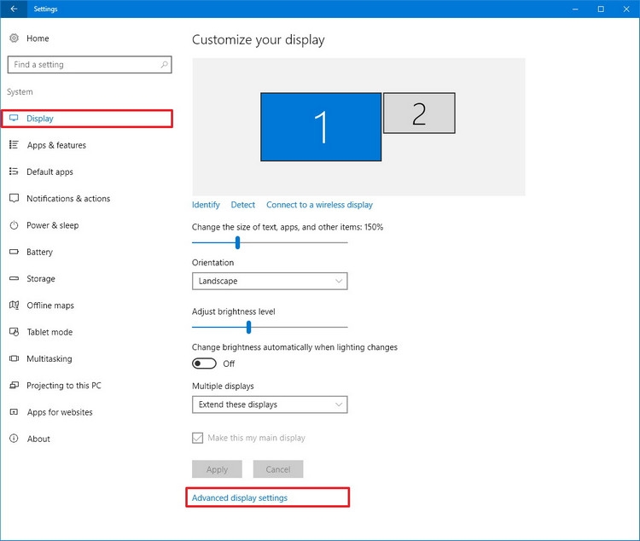Viewport: 640px width, 541px height.
Task: Click the Home gear icon
Action: click(14, 38)
